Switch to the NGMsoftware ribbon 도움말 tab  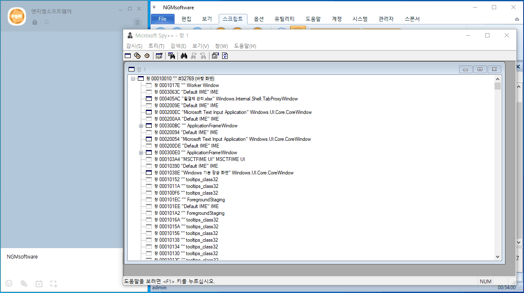(313, 19)
